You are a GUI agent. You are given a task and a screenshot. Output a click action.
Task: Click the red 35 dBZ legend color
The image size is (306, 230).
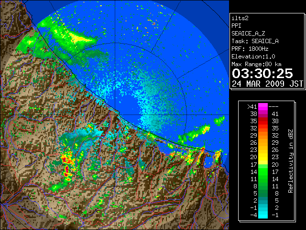pyautogui.click(x=262, y=121)
